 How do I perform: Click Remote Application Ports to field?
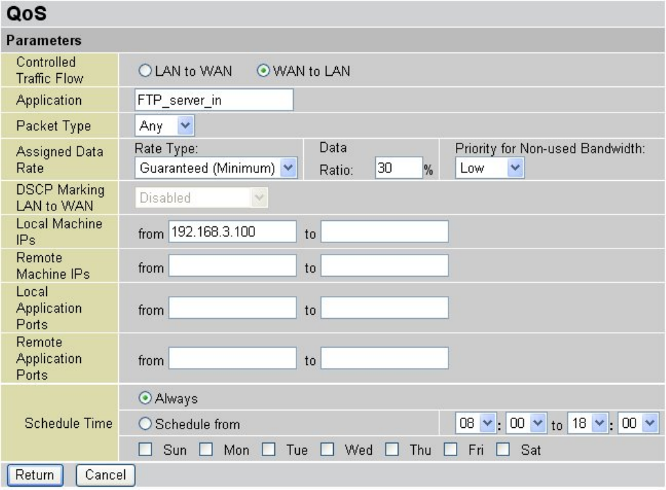[x=384, y=358]
